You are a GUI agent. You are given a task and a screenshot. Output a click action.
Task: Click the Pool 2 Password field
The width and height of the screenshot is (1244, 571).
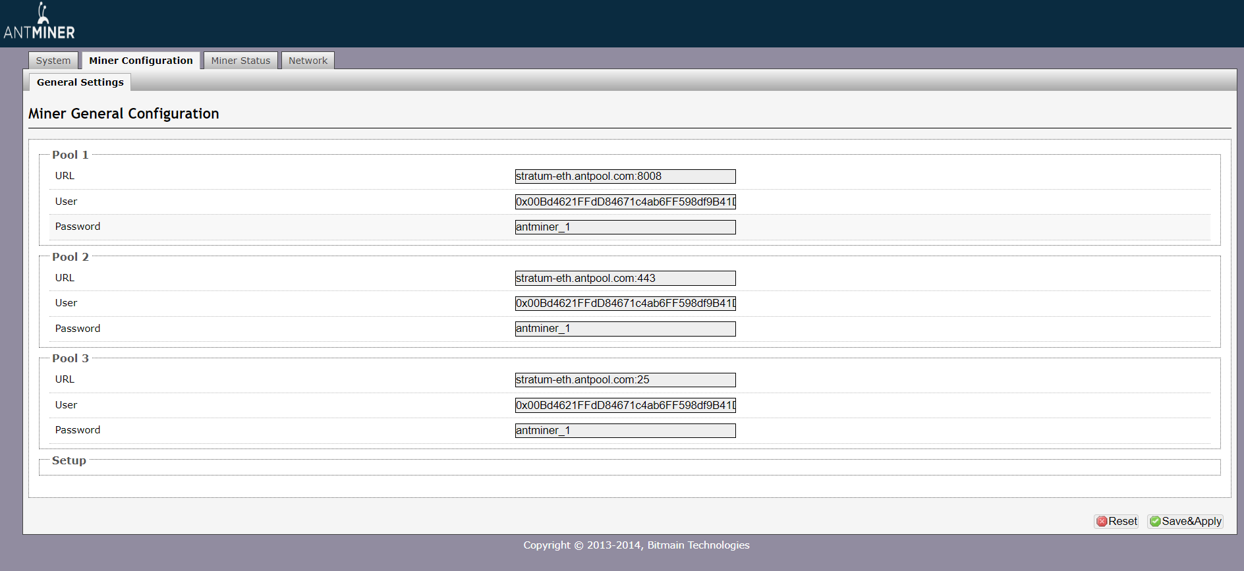(625, 329)
